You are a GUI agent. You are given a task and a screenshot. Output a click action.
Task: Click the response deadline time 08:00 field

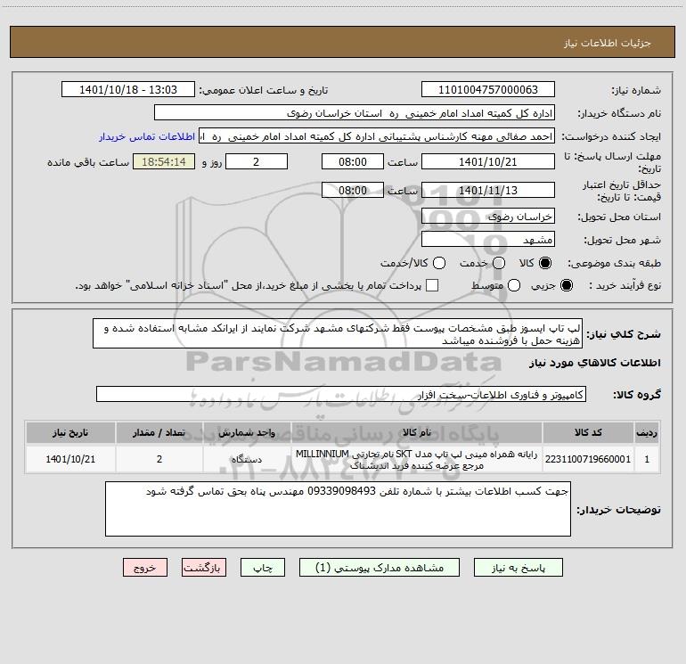[353, 161]
